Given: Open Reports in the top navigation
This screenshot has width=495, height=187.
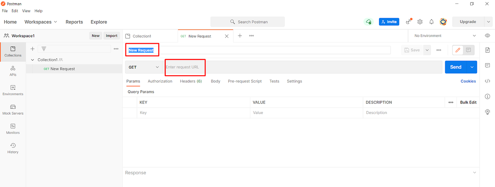Looking at the screenshot, I should 74,22.
